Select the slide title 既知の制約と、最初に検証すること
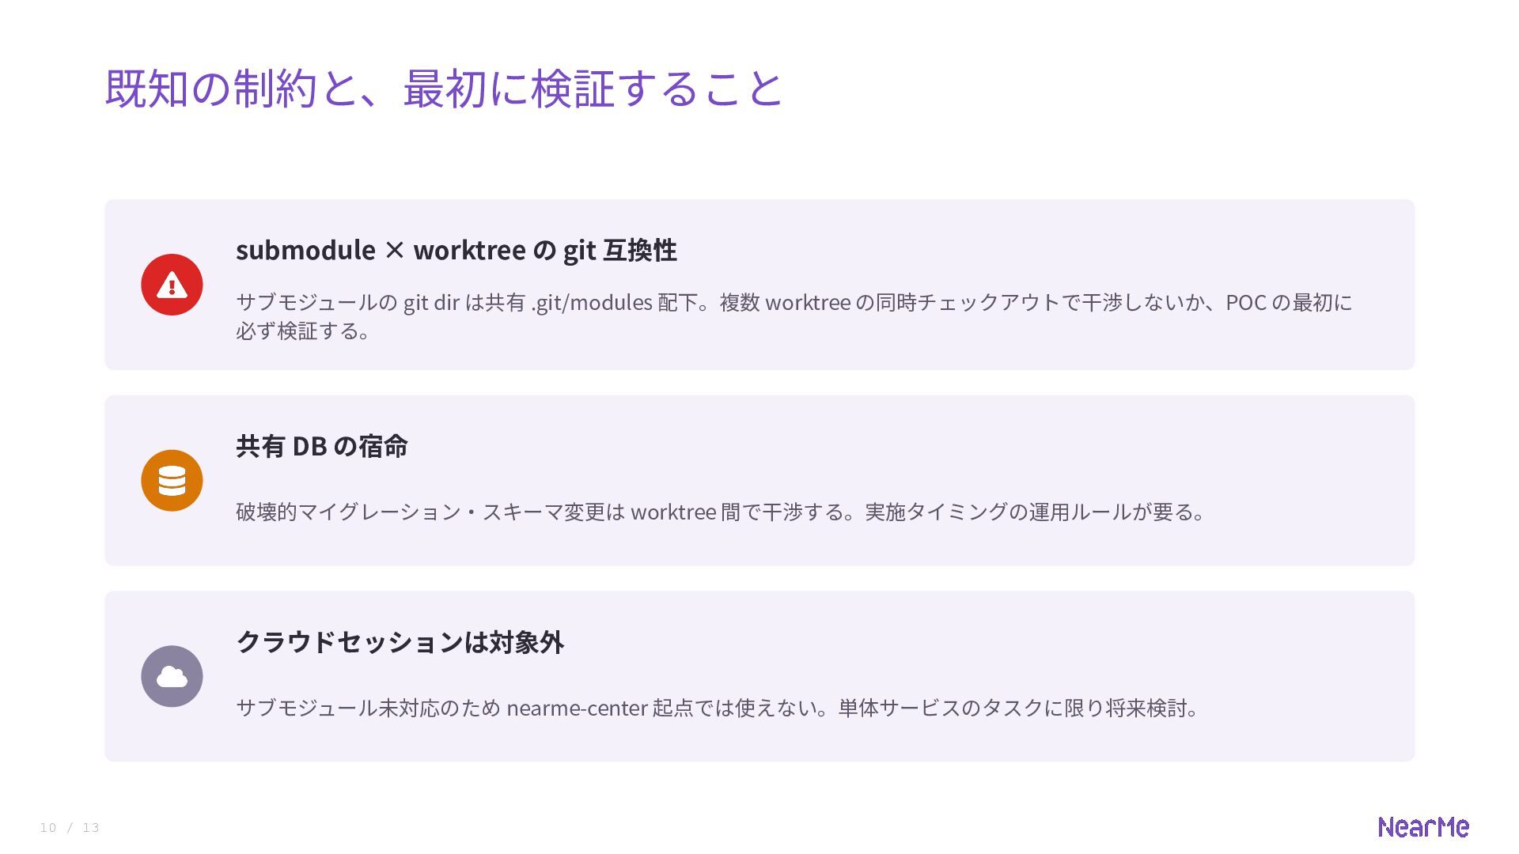Screen dimensions: 1519x854 pos(443,88)
